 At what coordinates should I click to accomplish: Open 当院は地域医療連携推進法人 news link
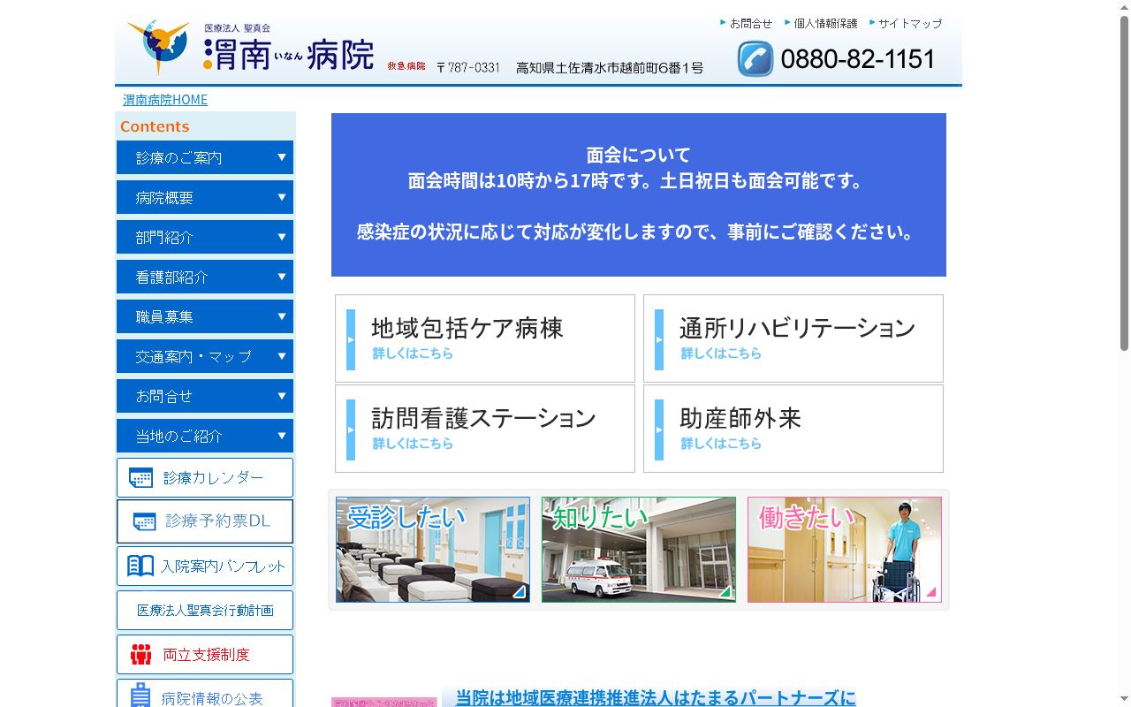(656, 698)
